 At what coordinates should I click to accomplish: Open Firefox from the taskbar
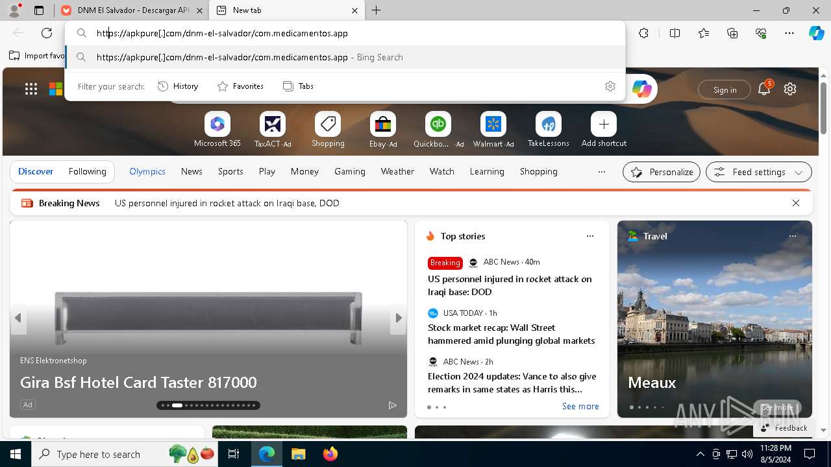(330, 454)
